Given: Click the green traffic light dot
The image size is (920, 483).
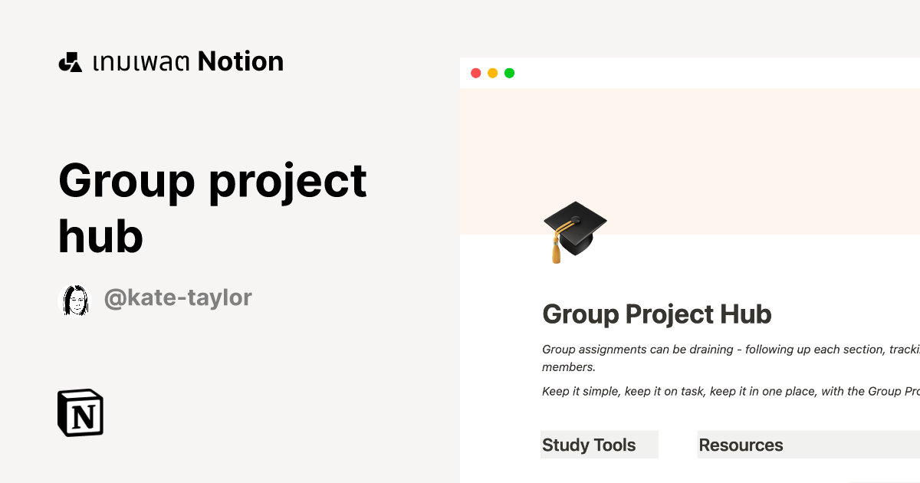Looking at the screenshot, I should point(509,73).
